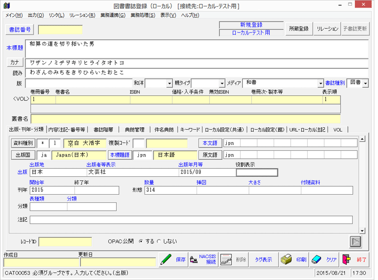378x280 pixels.
Task: Switch to the URL・ローカル注記 tab
Action: 307,130
